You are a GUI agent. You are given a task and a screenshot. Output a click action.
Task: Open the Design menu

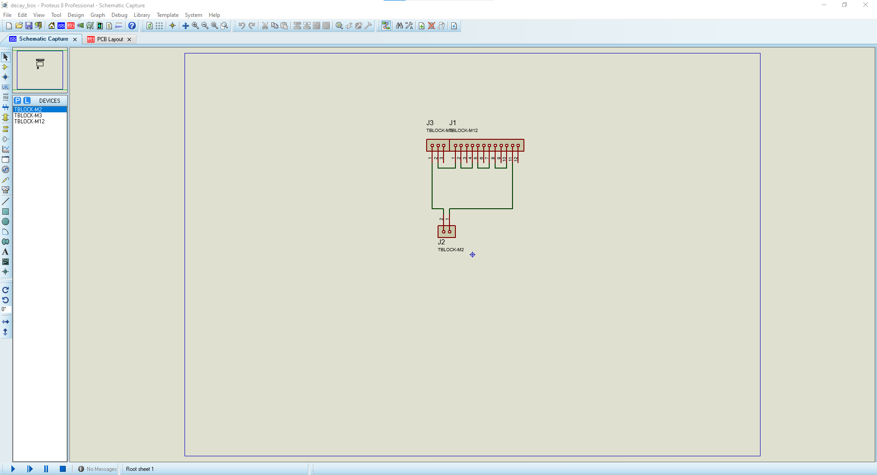pos(75,15)
